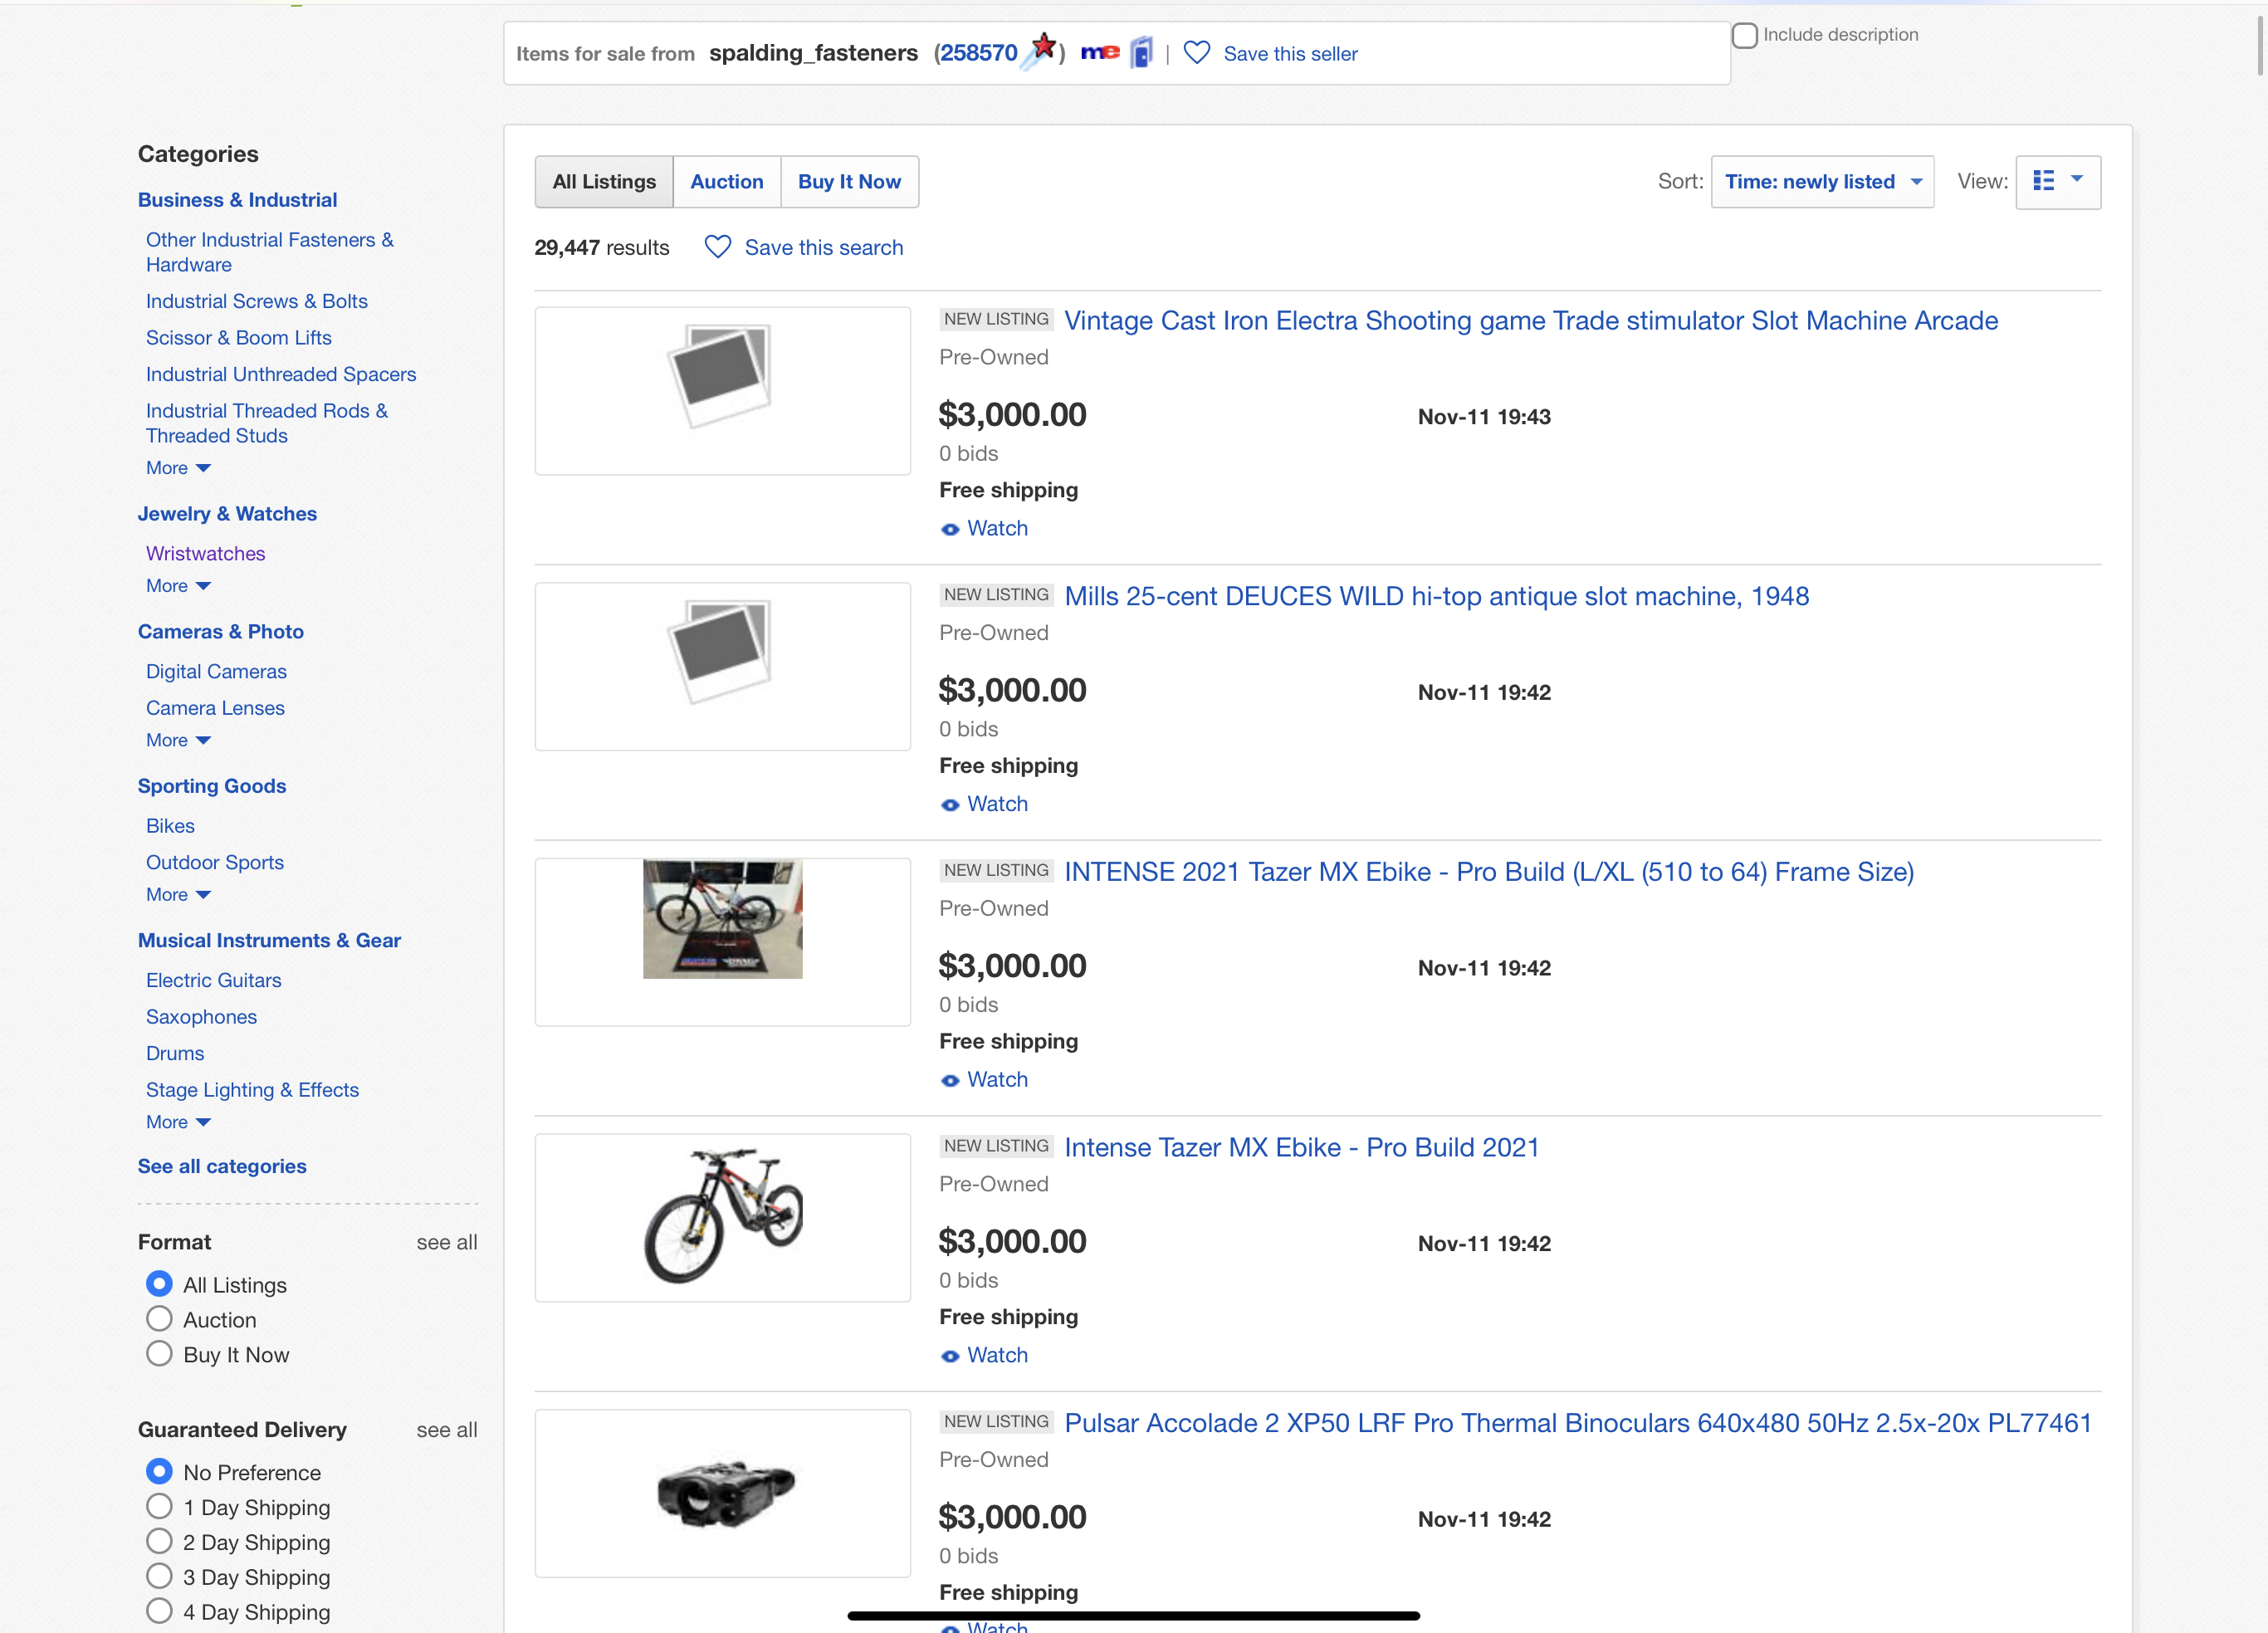2268x1633 pixels.
Task: Enable the Include description checkbox
Action: pyautogui.click(x=1745, y=35)
